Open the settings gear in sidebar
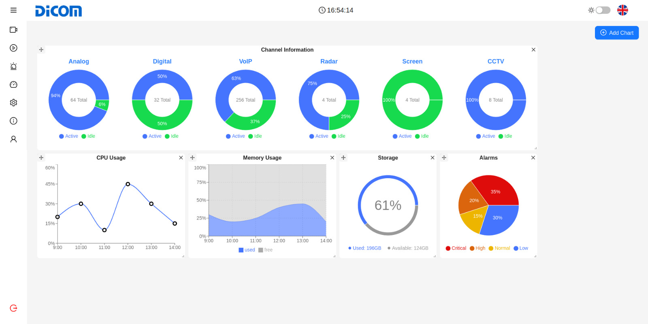This screenshot has height=324, width=648. click(13, 102)
